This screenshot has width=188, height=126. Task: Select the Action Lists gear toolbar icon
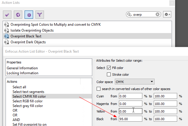coord(29,15)
